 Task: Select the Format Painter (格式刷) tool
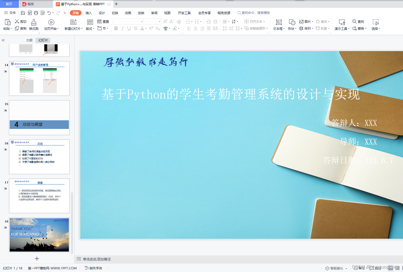click(x=34, y=25)
